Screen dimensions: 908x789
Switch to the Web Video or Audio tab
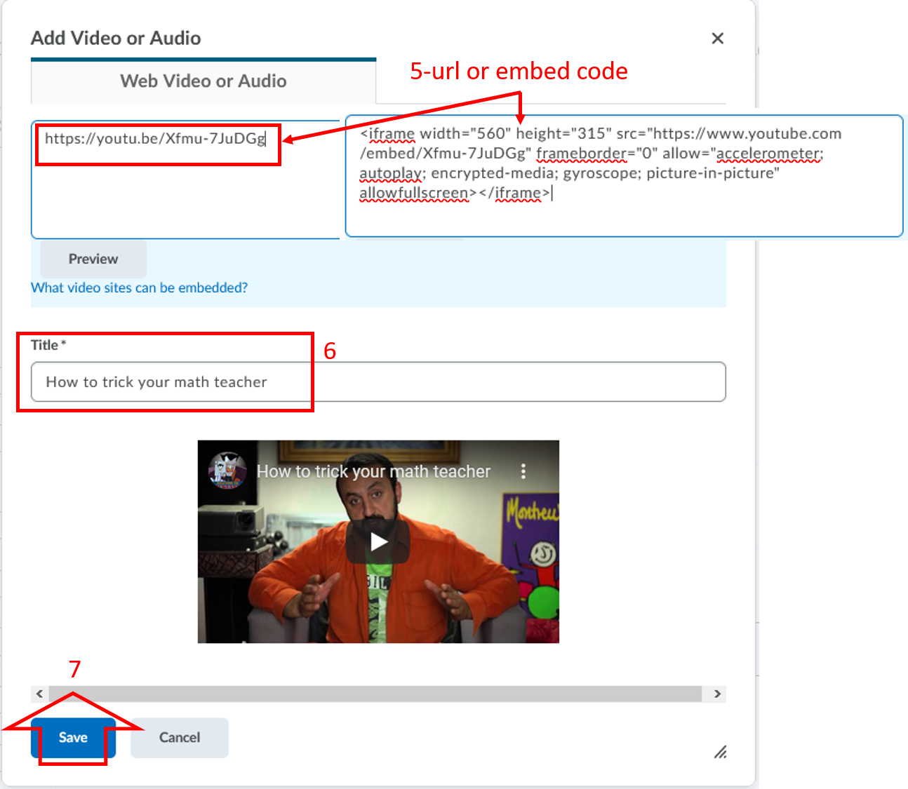pyautogui.click(x=203, y=81)
